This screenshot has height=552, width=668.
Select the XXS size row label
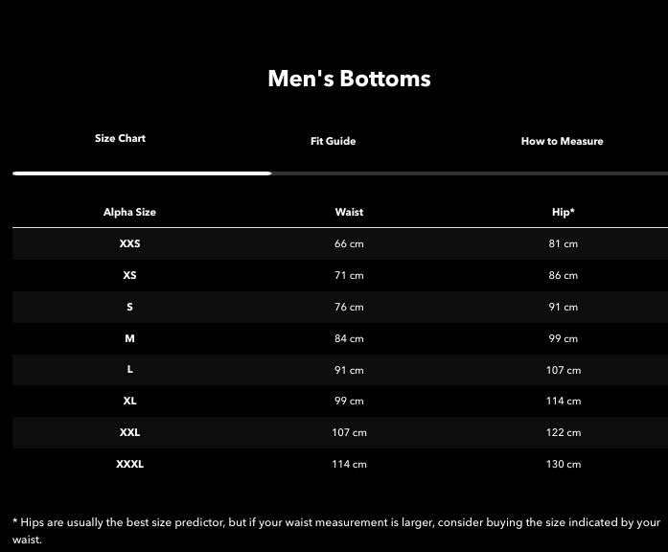point(129,243)
